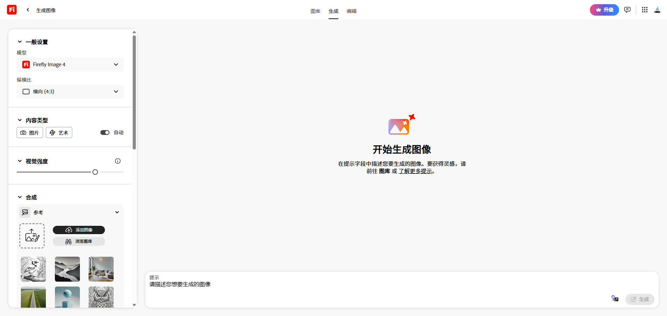Viewport: 667px width, 316px height.
Task: Select the owl sketch thumbnail
Action: pyautogui.click(x=101, y=297)
